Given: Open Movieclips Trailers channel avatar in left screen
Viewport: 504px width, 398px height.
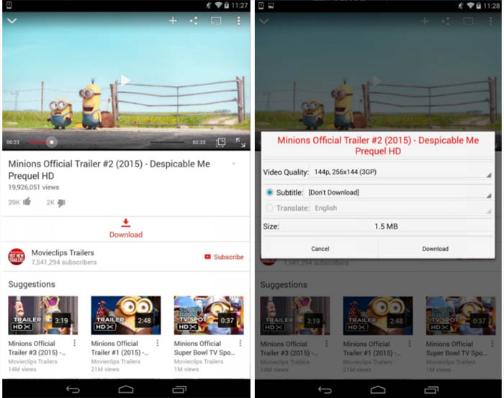Looking at the screenshot, I should [x=17, y=257].
